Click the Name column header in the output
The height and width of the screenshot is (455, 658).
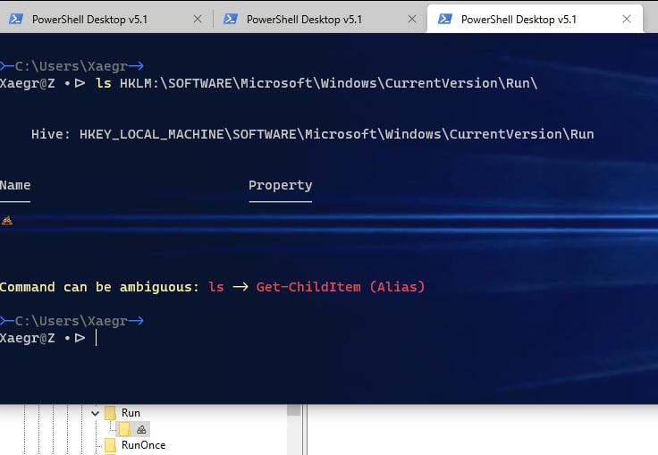(15, 185)
